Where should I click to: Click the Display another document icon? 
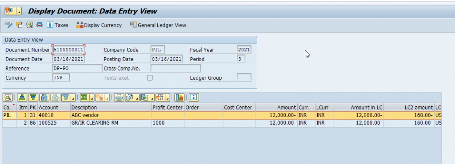19,25
